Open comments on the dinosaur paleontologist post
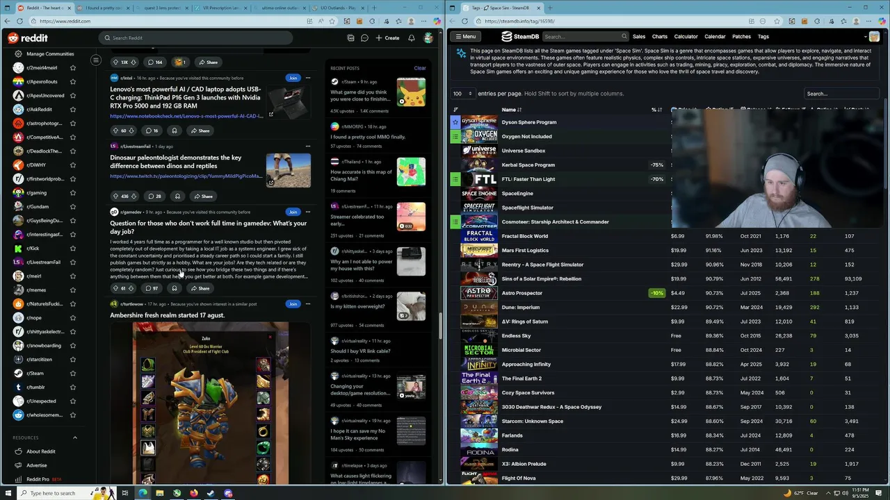The image size is (890, 500). (154, 196)
